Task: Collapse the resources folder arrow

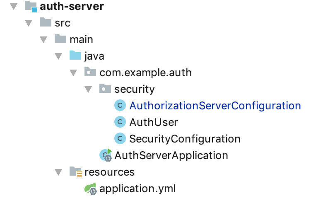Action: click(58, 172)
